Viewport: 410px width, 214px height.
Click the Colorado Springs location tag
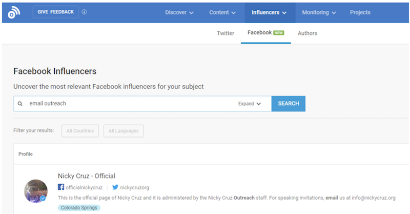[x=79, y=208]
